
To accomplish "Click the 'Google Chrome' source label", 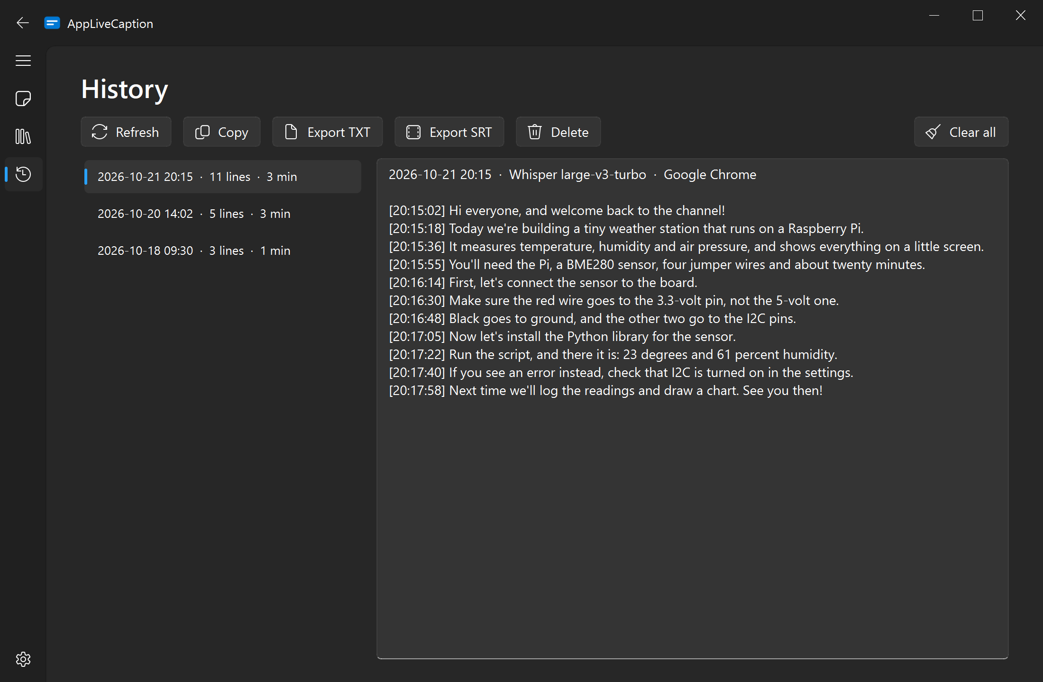I will coord(710,174).
